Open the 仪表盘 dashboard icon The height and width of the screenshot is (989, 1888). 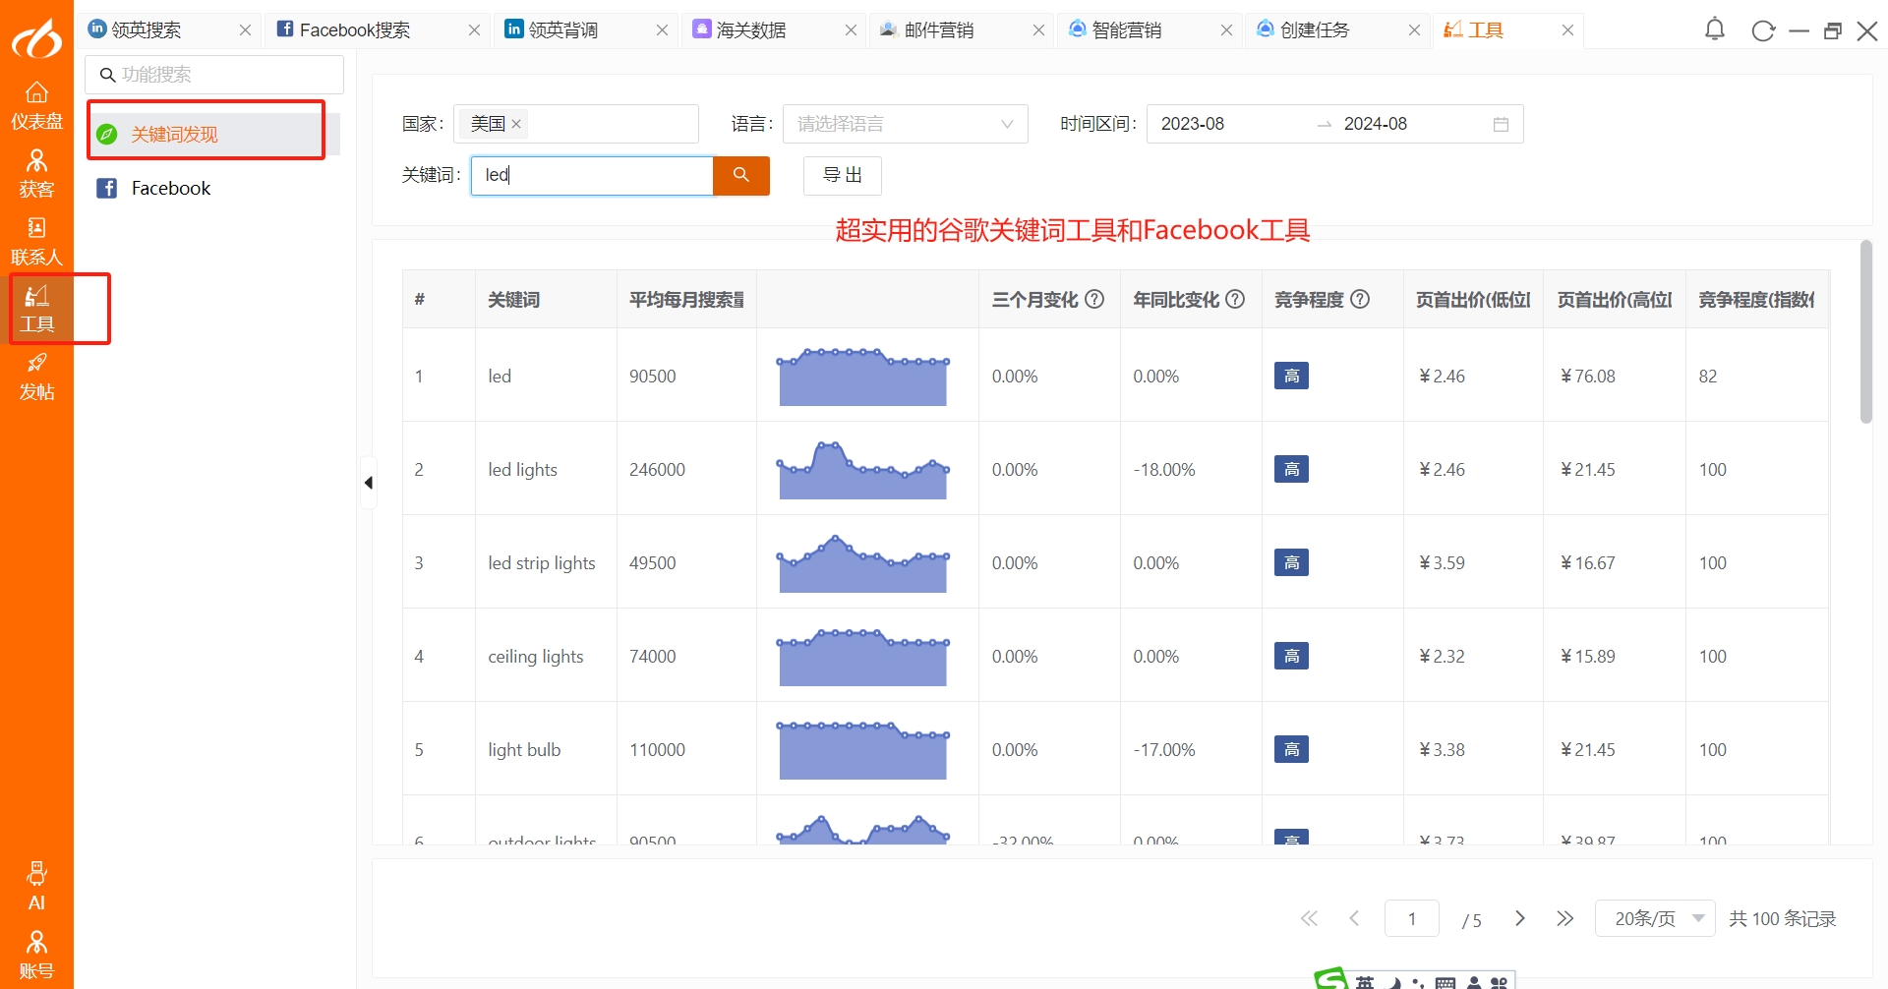36,106
